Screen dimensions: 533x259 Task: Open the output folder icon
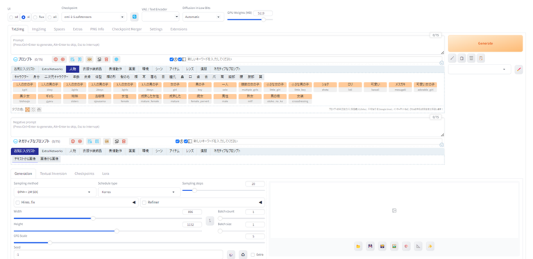click(358, 246)
